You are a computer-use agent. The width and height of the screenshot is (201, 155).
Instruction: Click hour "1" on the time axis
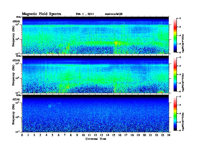click(28, 135)
